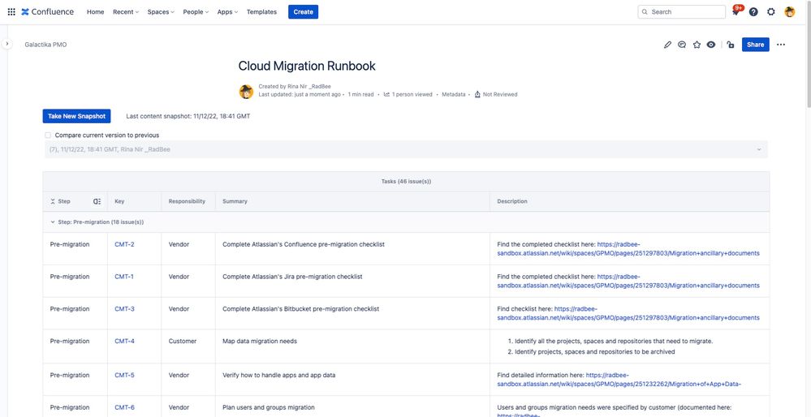Click the Map data migration needs summary
Screen dimensions: 811x417
pos(260,341)
